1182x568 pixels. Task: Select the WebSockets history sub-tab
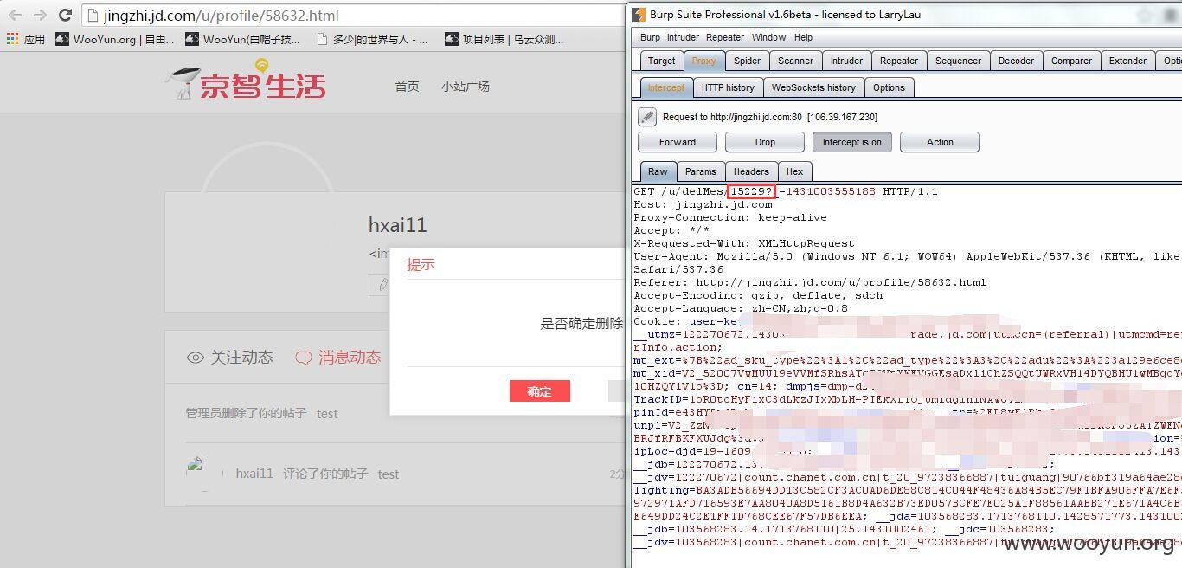tap(813, 87)
